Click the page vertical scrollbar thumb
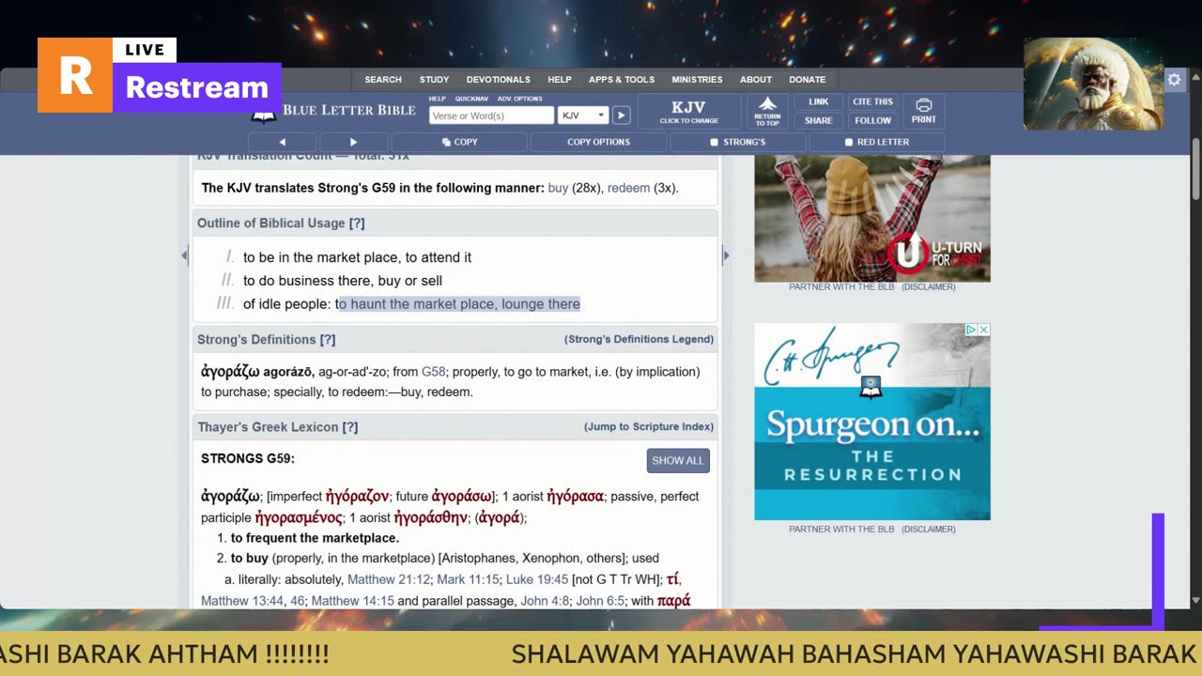This screenshot has width=1202, height=676. [x=1195, y=169]
